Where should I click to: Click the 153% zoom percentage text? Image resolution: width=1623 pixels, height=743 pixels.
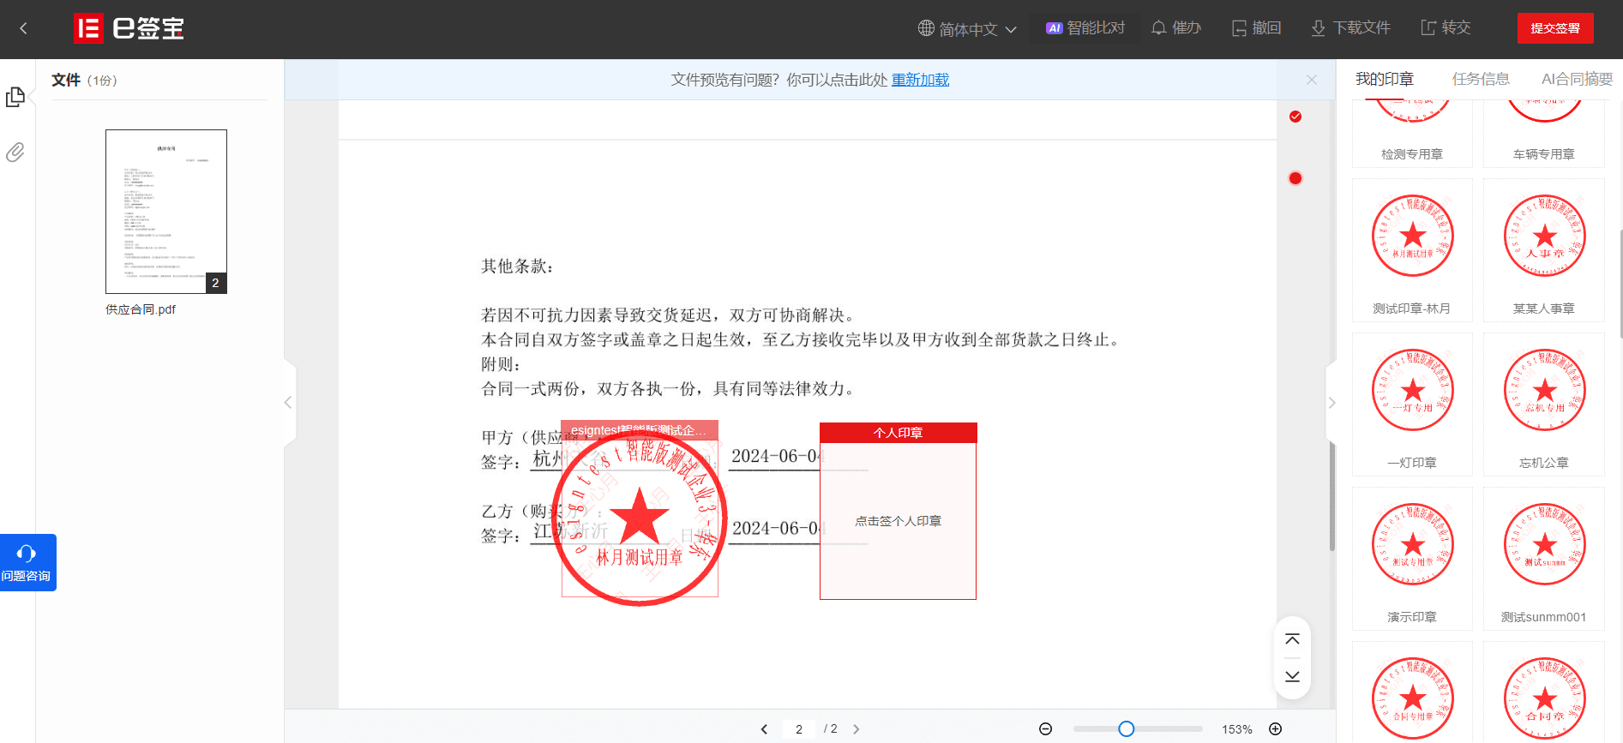point(1237,729)
